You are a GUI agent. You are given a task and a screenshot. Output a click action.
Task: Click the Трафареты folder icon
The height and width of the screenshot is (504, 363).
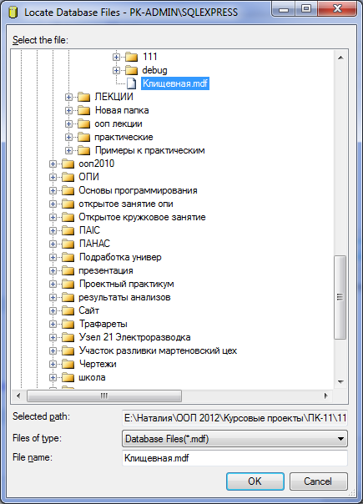(x=68, y=324)
